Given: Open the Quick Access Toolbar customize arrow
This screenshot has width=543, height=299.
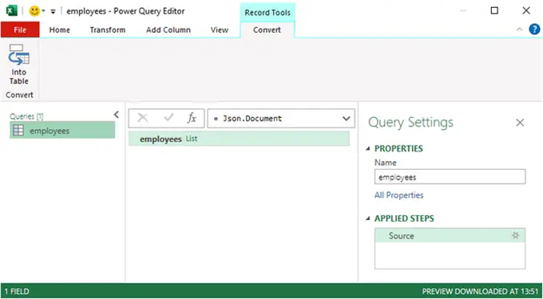Looking at the screenshot, I should [53, 11].
